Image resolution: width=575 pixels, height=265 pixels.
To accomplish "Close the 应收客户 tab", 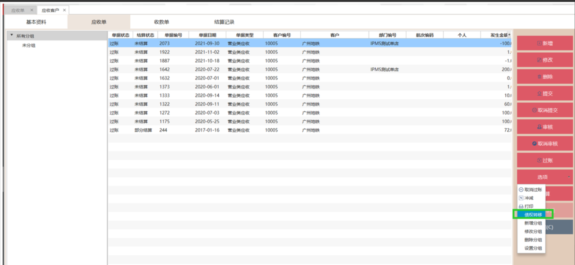I will [x=64, y=10].
